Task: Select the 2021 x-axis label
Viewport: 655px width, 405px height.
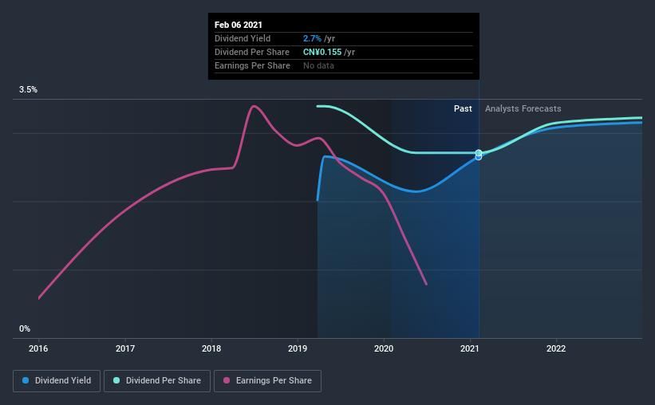Action: point(470,348)
